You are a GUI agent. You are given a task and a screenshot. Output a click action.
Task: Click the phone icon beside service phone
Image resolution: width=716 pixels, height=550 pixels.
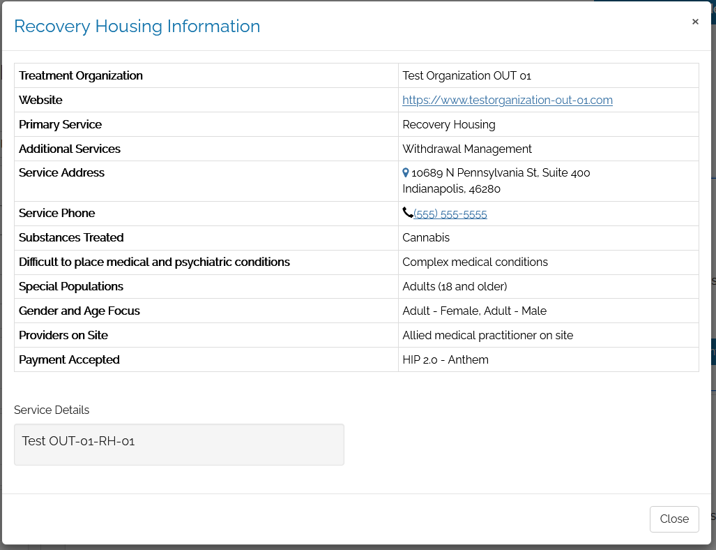click(407, 213)
